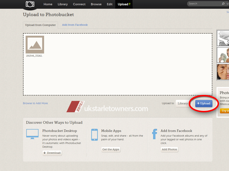Open the Connect menu
This screenshot has width=229, height=171.
pos(79,4)
